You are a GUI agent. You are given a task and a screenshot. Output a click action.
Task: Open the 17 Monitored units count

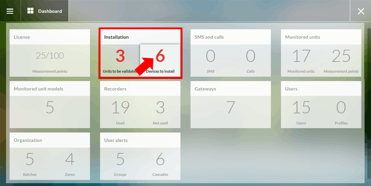[301, 60]
